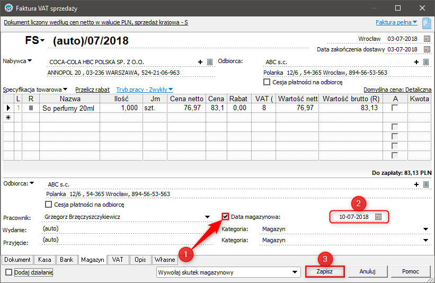The width and height of the screenshot is (435, 283).
Task: Switch to the VAT tab
Action: pyautogui.click(x=117, y=260)
